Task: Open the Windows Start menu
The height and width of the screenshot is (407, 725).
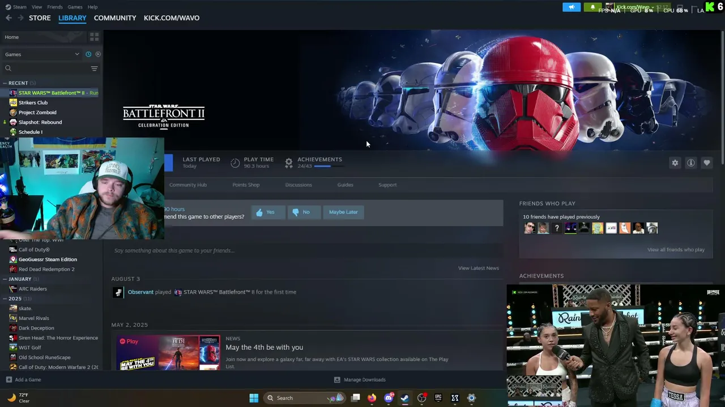Action: [x=254, y=398]
